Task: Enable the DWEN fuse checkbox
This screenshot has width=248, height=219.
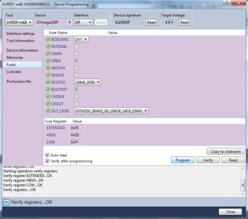Action: (x=76, y=54)
